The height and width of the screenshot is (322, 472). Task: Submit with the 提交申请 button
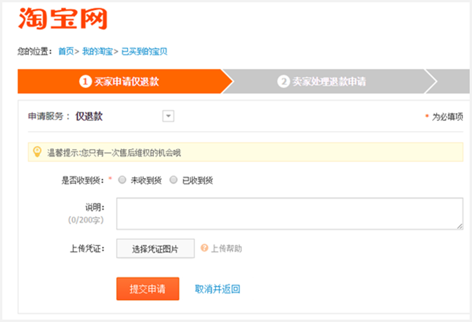148,289
